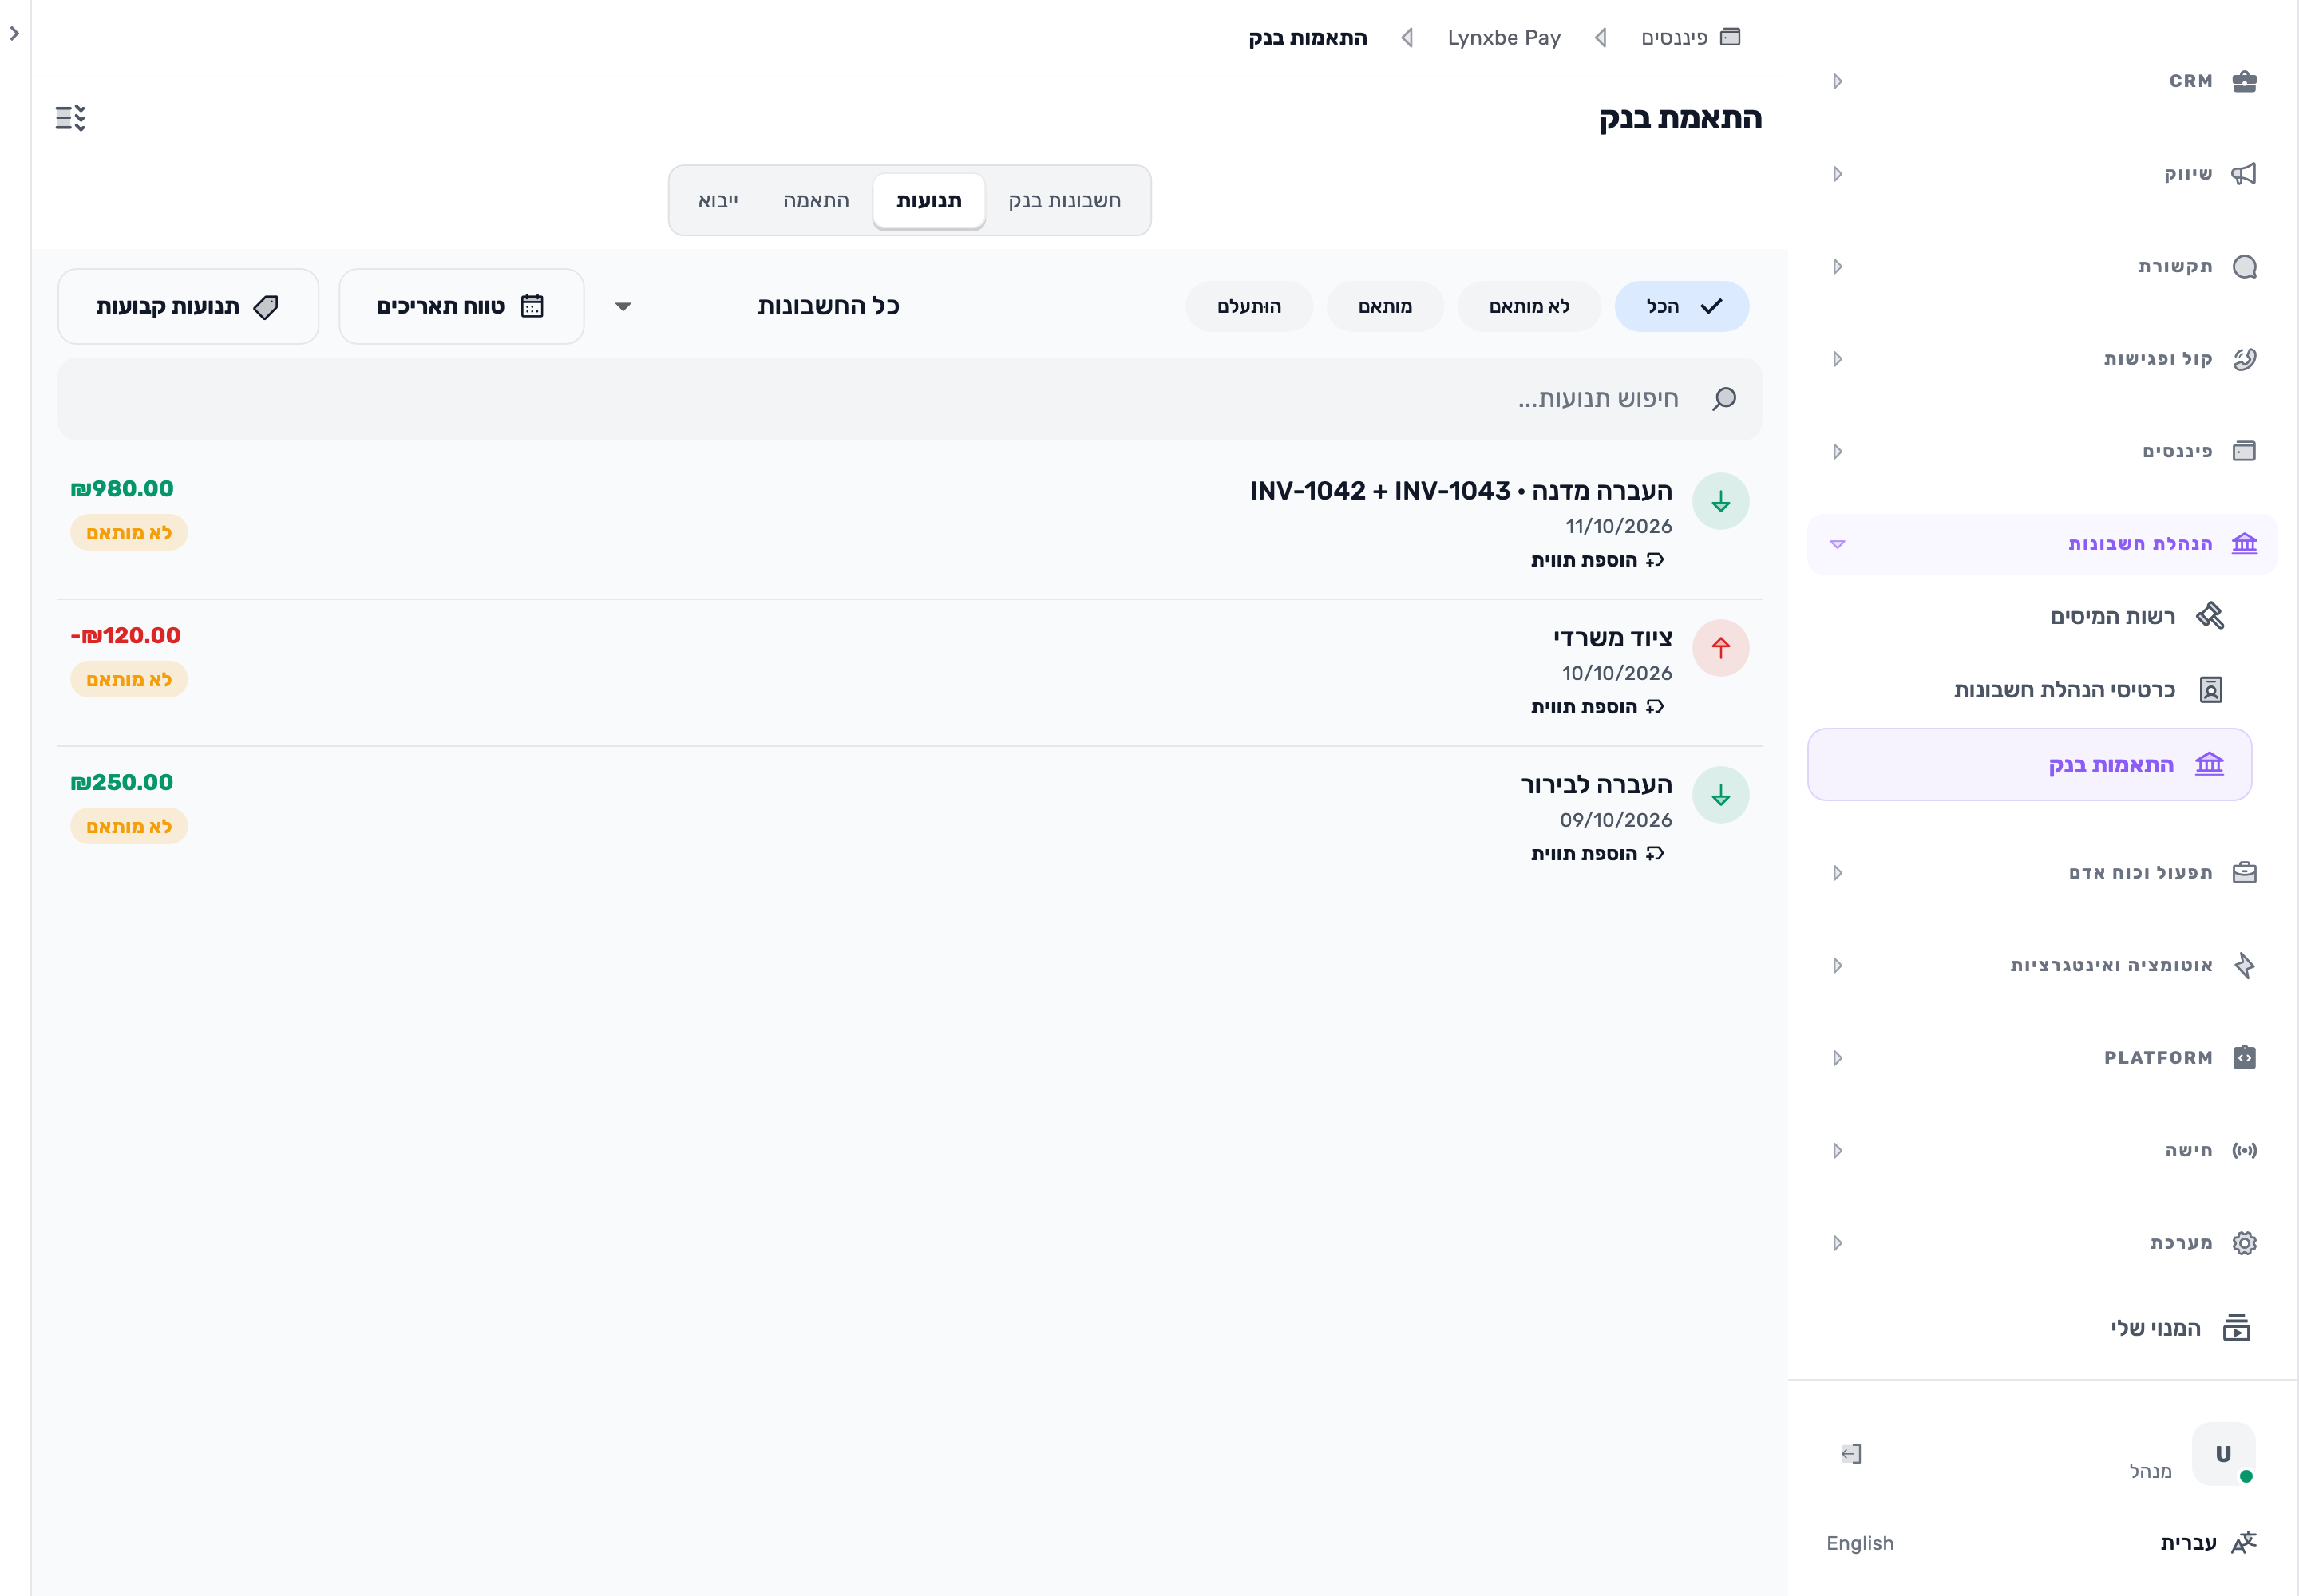Switch to the ייבוא tab
Image resolution: width=2299 pixels, height=1596 pixels.
coord(718,201)
